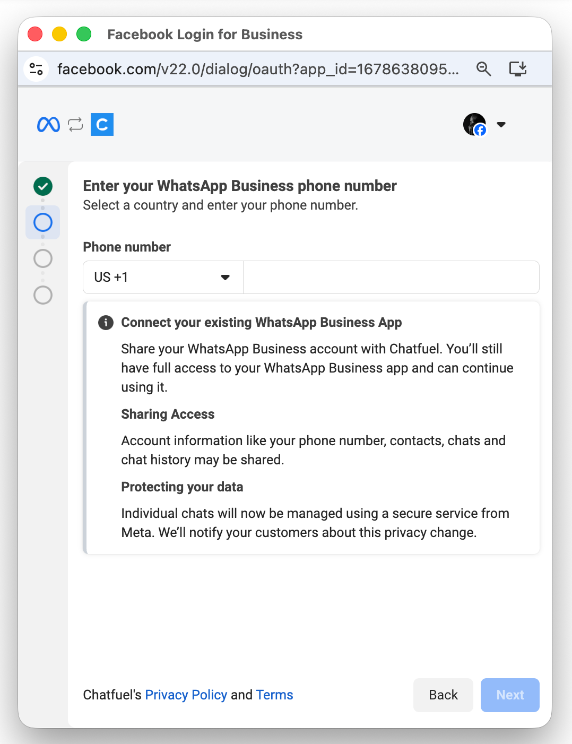
Task: Select the current blue-circled step indicator
Action: pos(43,222)
